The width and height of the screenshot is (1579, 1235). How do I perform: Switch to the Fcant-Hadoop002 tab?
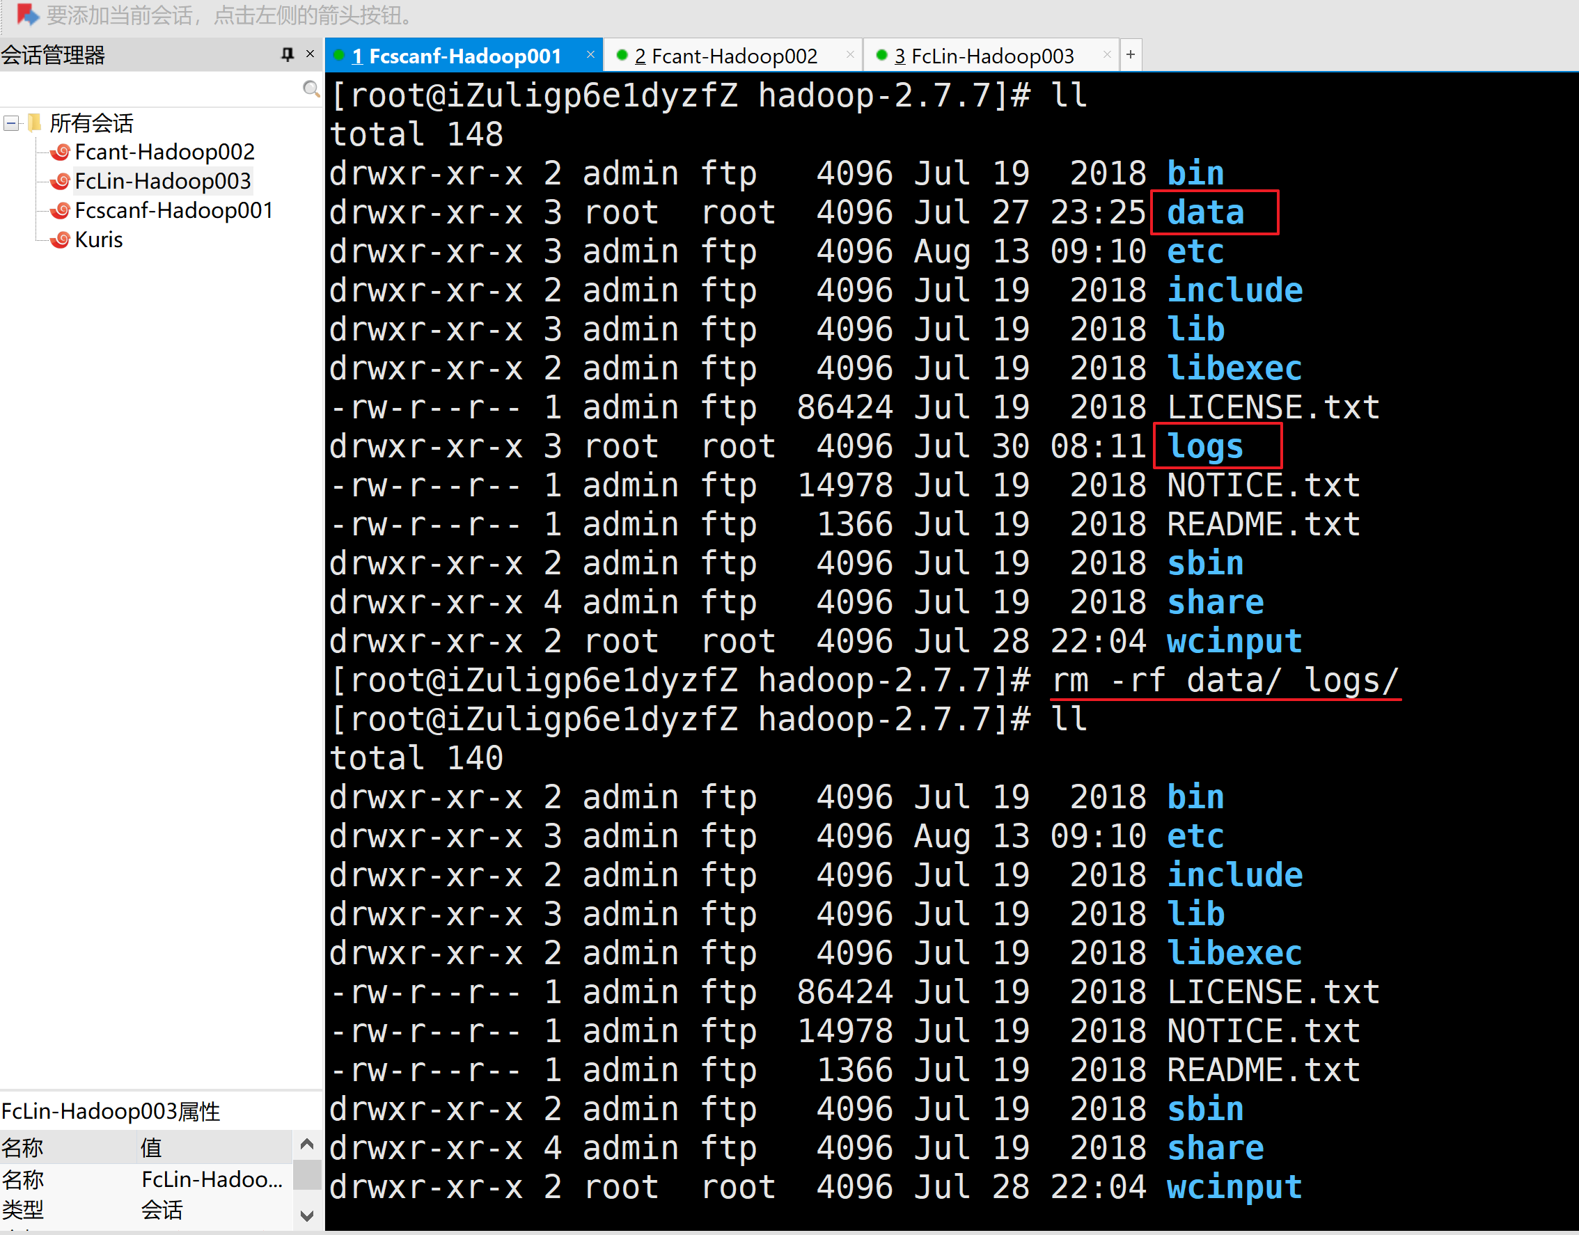tap(725, 56)
